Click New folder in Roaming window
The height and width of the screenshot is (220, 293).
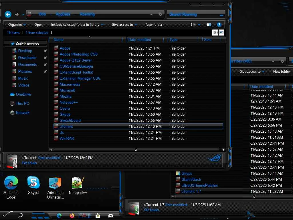click(x=154, y=25)
